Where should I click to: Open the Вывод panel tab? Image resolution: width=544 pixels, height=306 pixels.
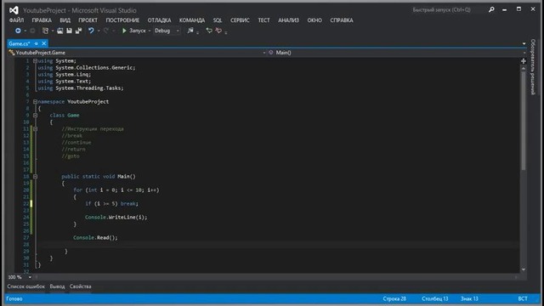click(x=57, y=286)
